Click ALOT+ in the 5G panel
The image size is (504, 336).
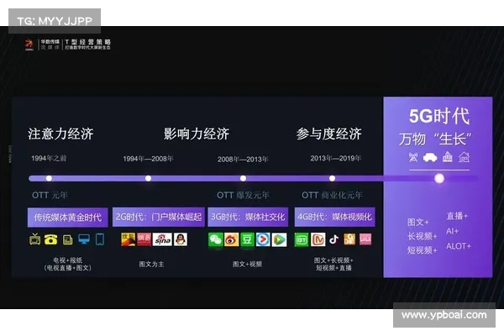coord(459,246)
